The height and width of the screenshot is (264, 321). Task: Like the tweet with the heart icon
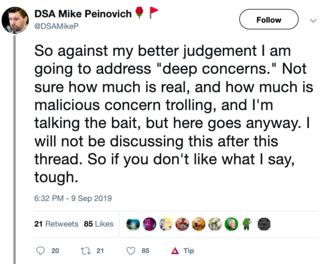[132, 251]
